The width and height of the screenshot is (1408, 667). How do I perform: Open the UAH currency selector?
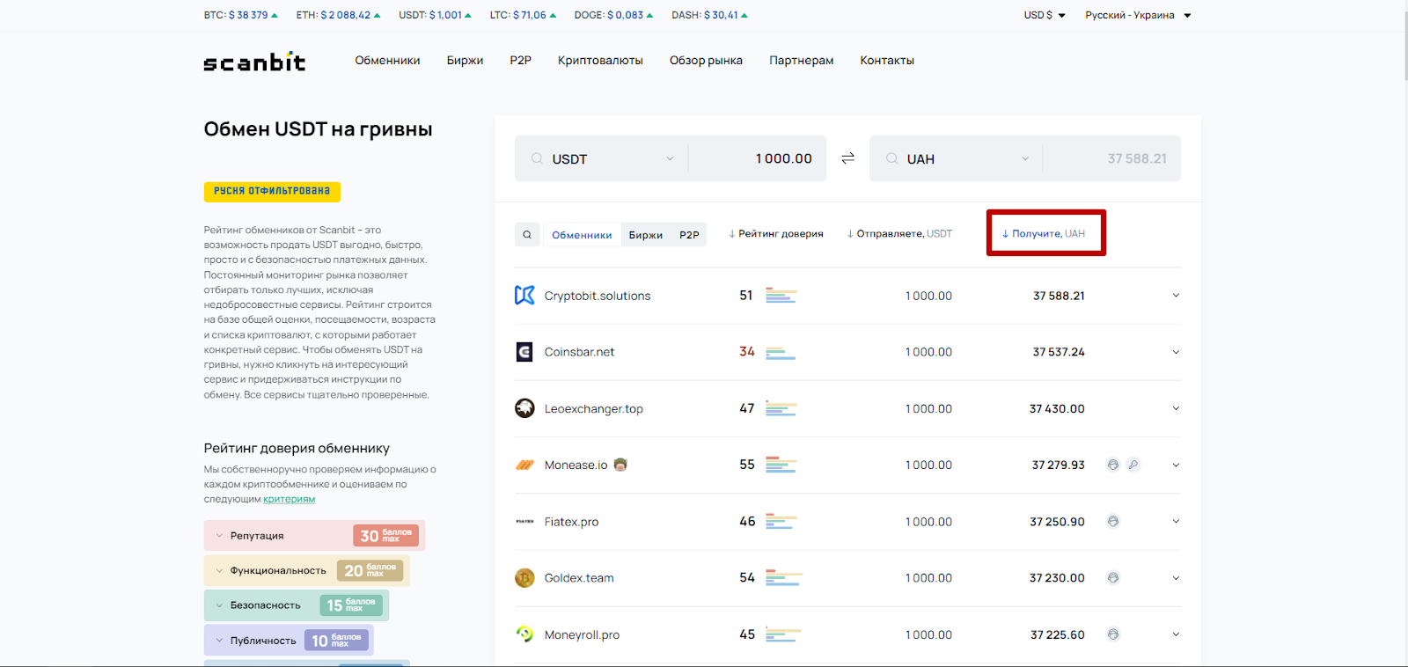(957, 158)
